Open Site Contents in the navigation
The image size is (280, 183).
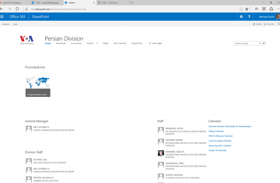pos(120,43)
